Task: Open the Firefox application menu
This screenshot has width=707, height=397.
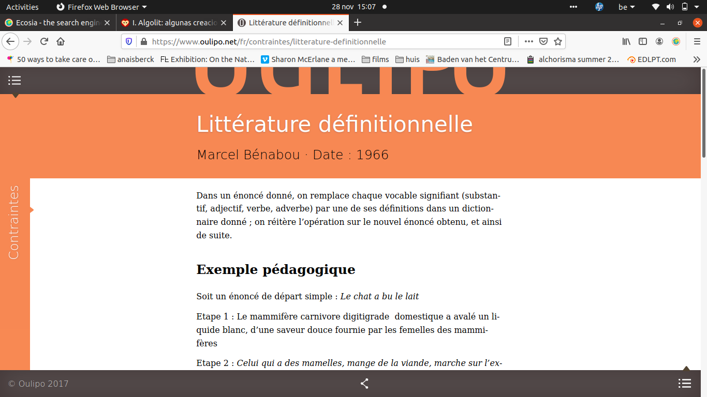Action: tap(697, 41)
